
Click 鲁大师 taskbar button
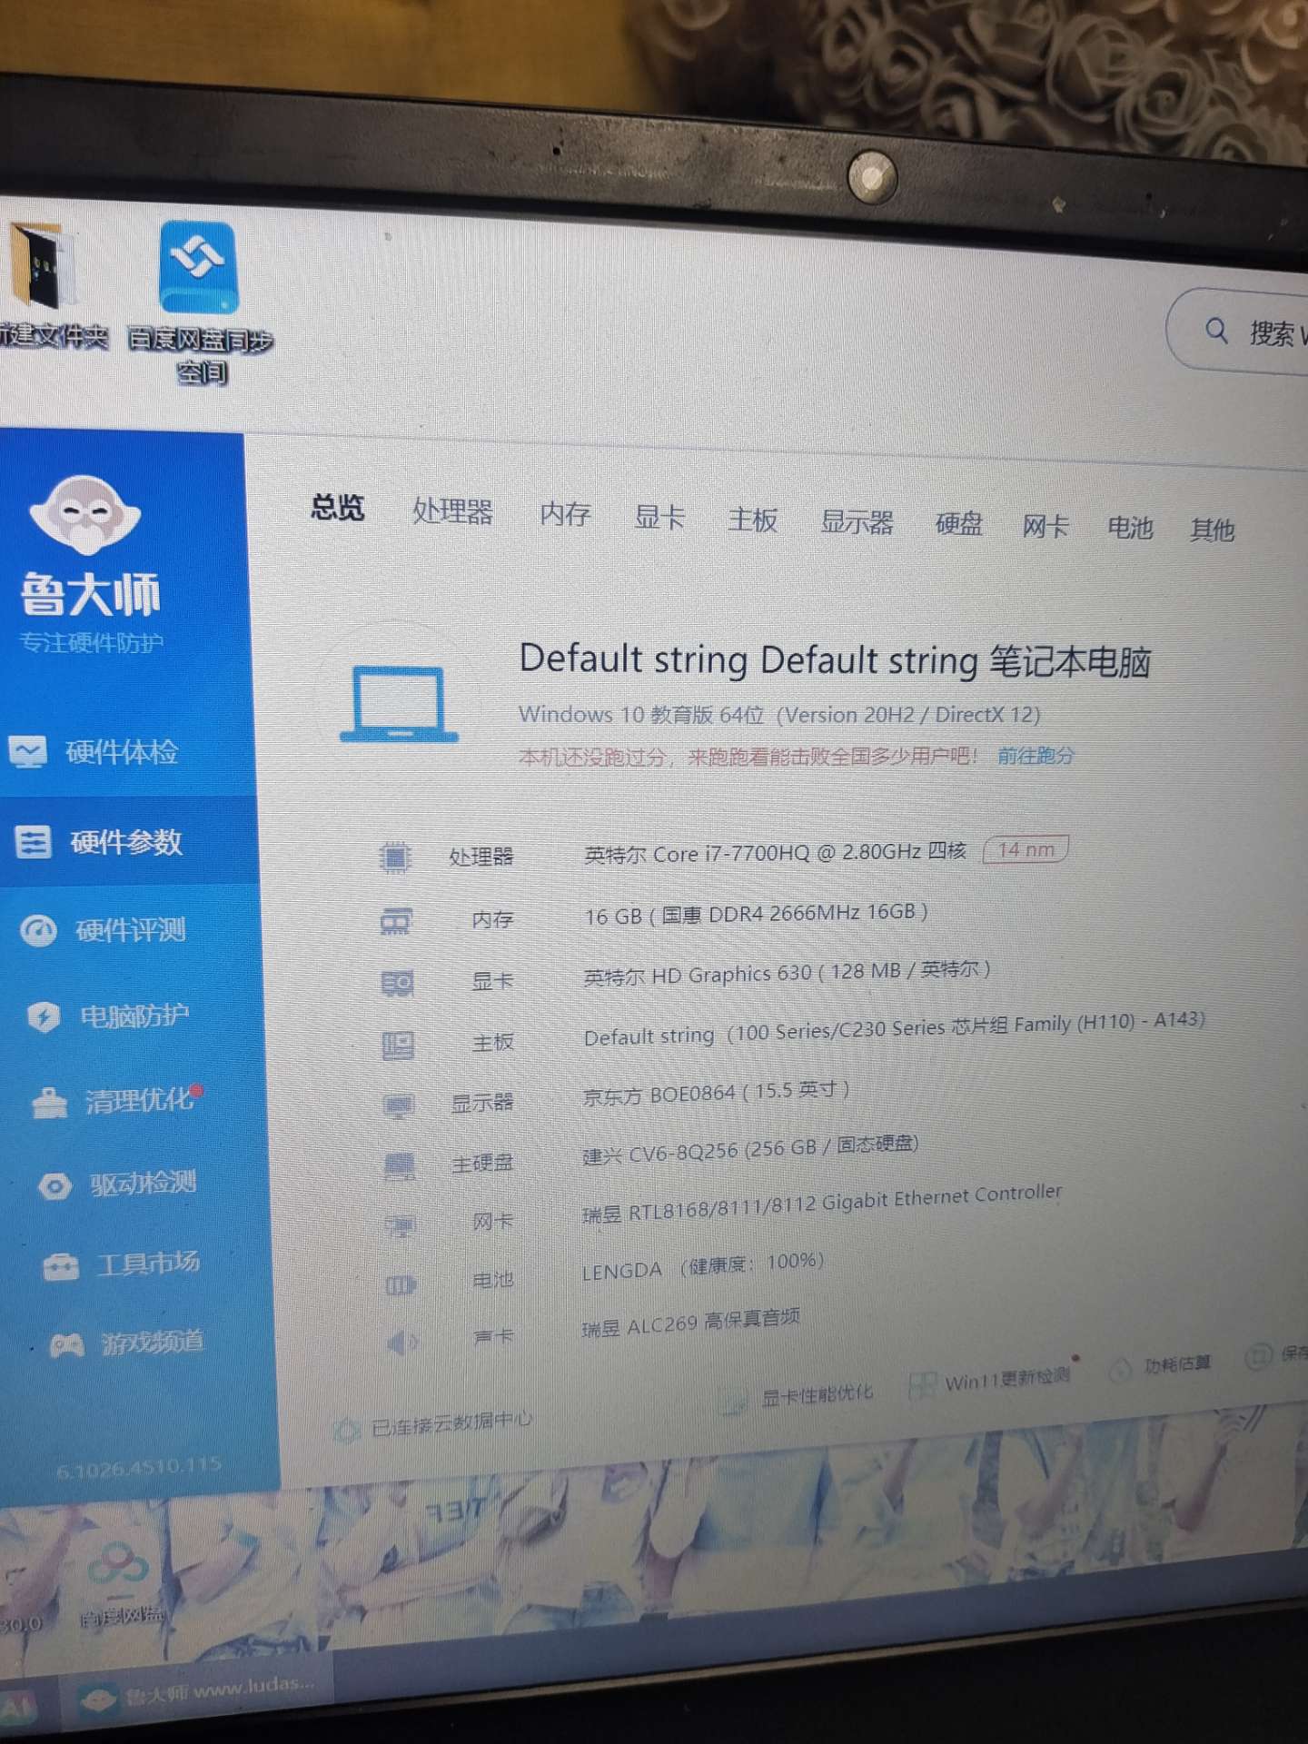click(195, 1691)
